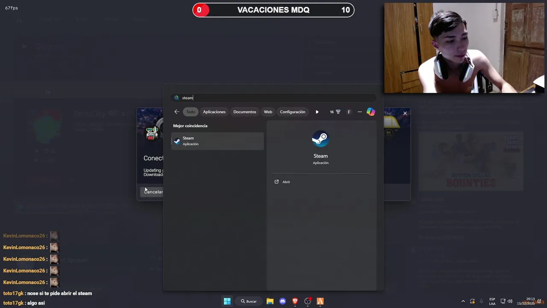547x308 pixels.
Task: Open volume control speaker icon
Action: pos(510,301)
